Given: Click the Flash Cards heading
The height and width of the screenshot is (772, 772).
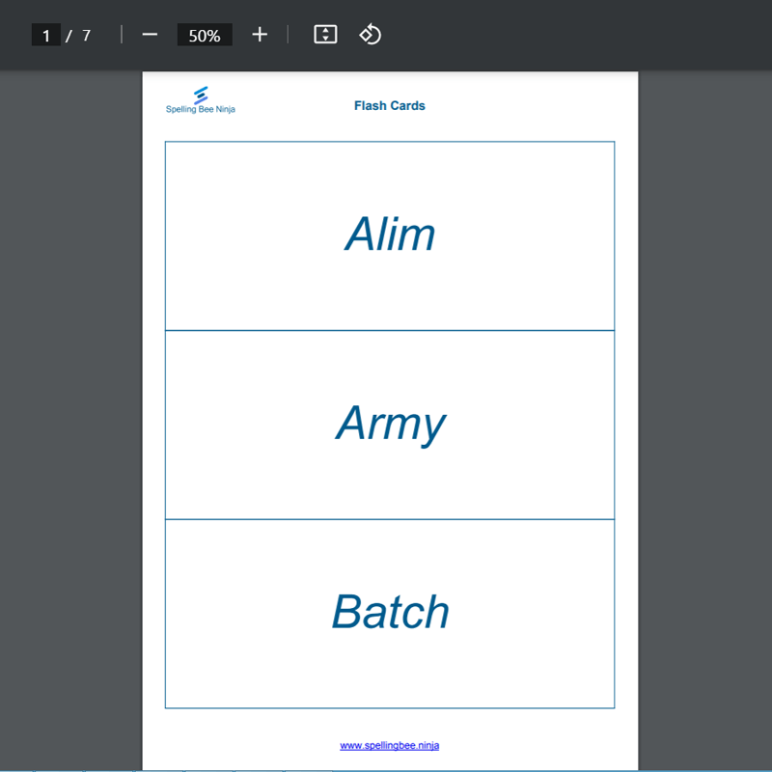Looking at the screenshot, I should (x=390, y=106).
